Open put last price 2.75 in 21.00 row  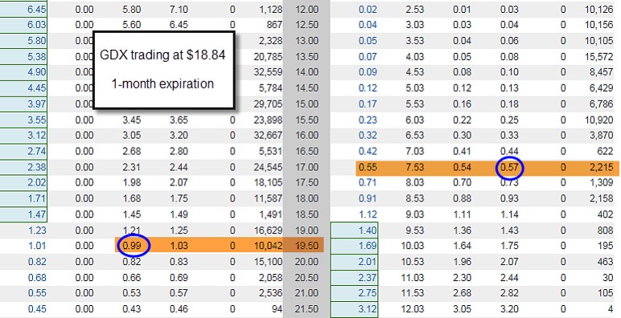[x=368, y=293]
